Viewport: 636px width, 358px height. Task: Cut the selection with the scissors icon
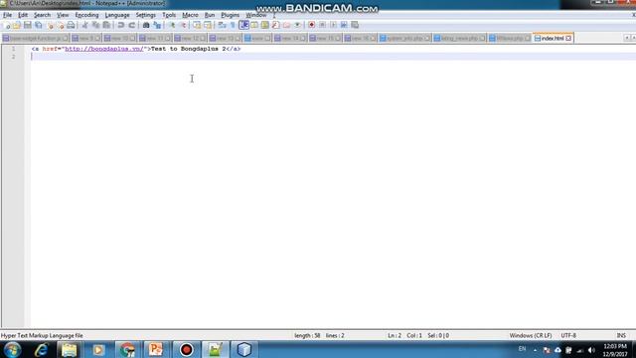[x=84, y=25]
